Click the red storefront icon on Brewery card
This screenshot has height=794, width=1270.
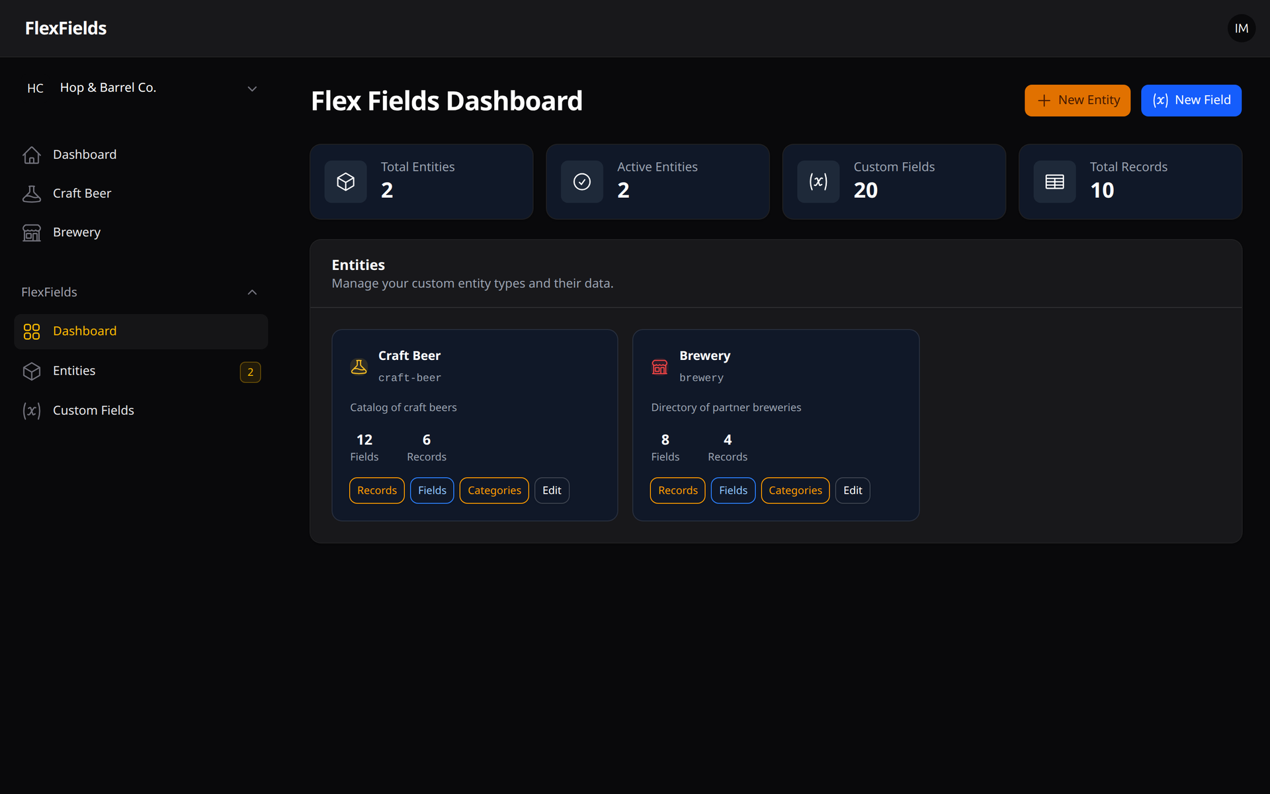[660, 367]
